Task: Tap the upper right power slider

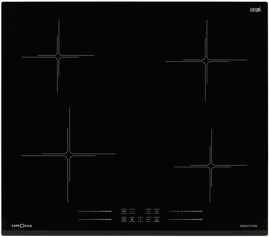Action: tap(186, 211)
